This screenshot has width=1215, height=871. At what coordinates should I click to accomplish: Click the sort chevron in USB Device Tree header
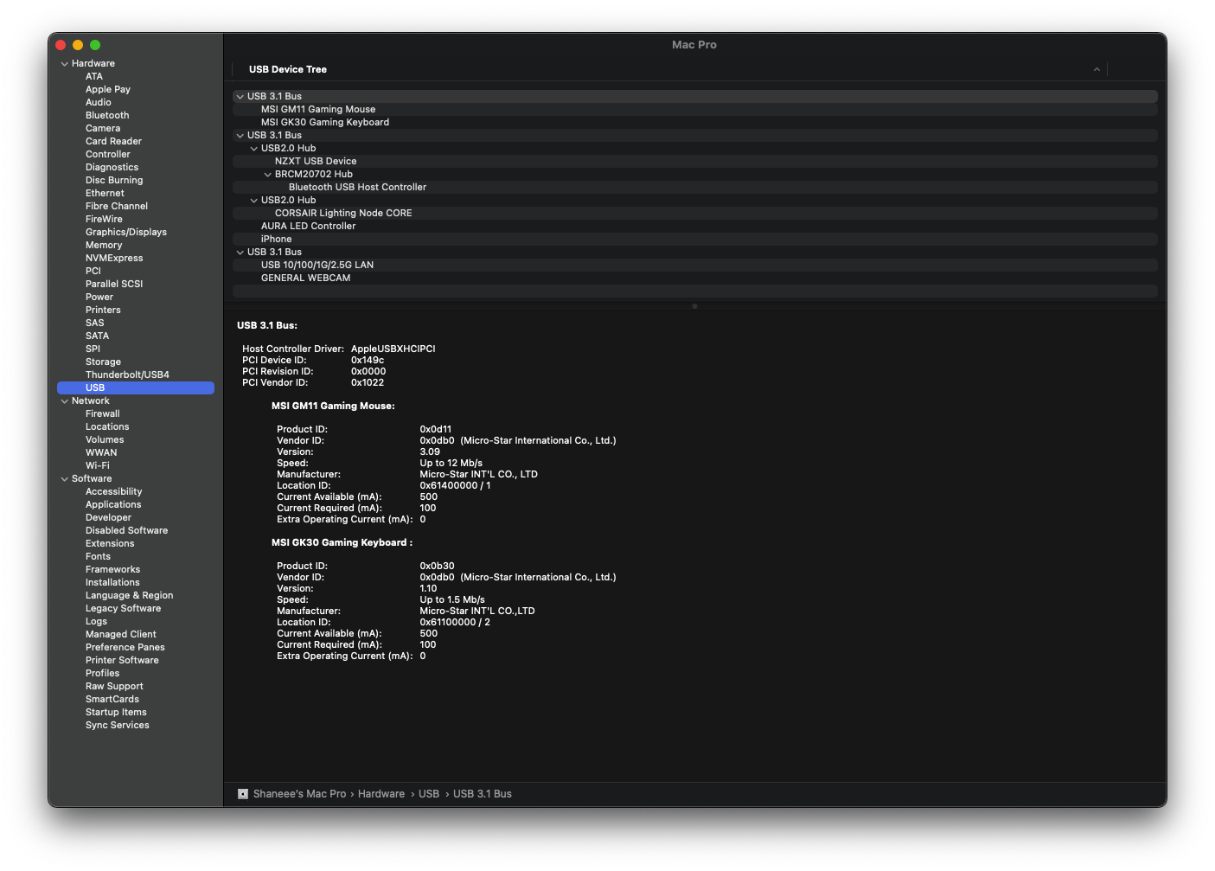point(1097,70)
